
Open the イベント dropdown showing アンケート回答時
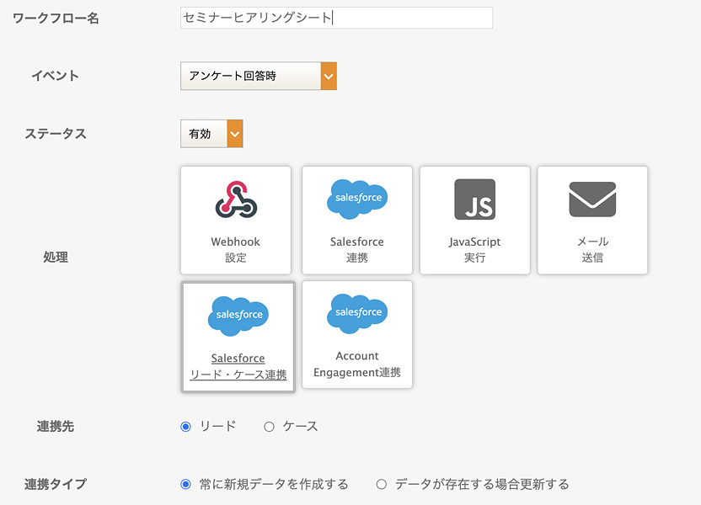pyautogui.click(x=259, y=76)
